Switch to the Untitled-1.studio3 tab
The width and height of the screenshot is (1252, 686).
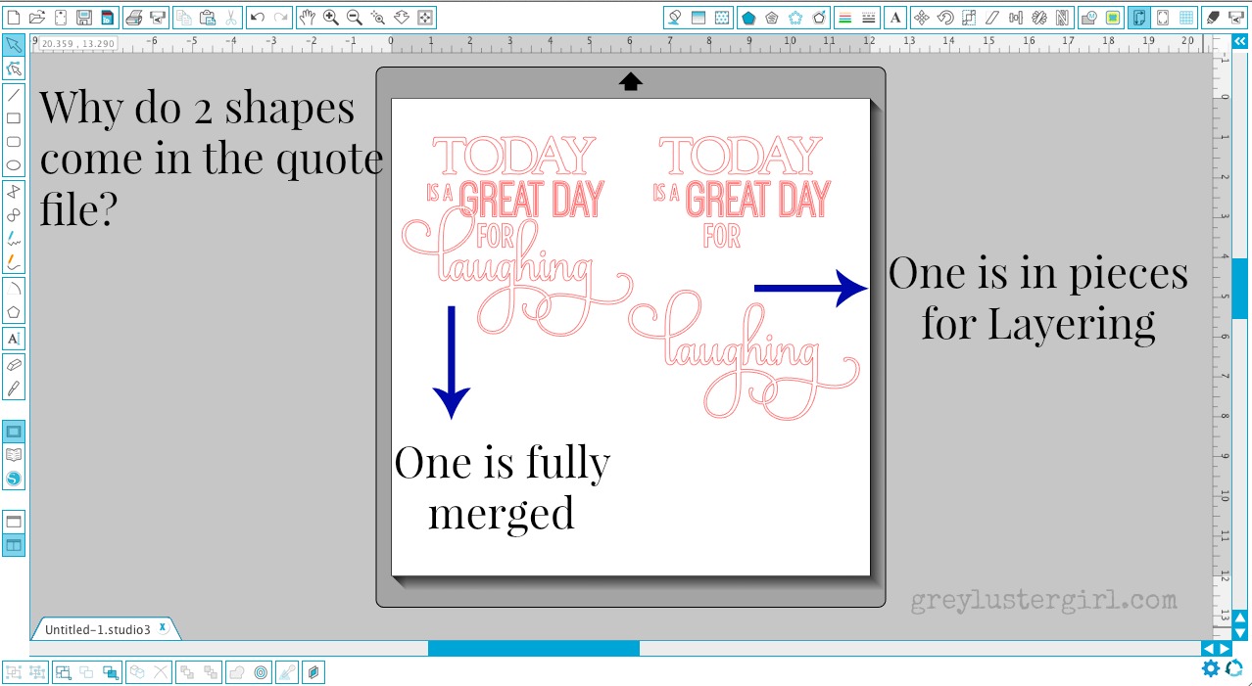pyautogui.click(x=97, y=629)
